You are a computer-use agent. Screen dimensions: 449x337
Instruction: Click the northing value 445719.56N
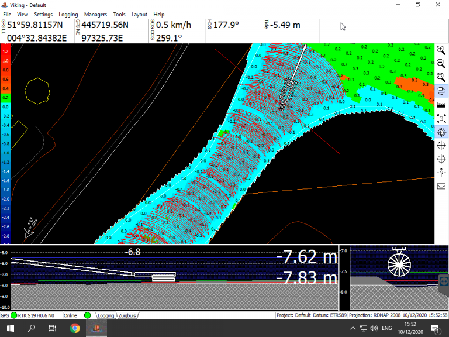point(105,25)
